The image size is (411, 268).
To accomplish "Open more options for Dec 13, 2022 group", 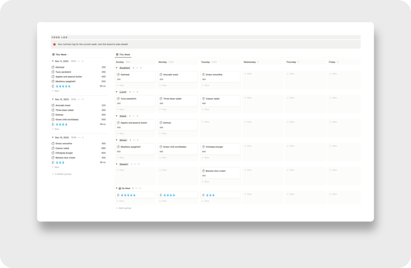I will tap(79, 138).
